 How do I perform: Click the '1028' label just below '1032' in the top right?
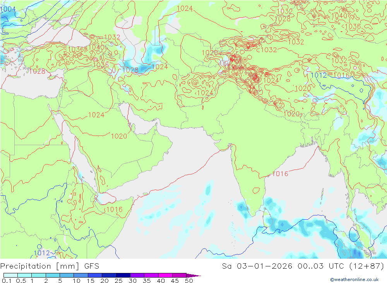pos(283,19)
